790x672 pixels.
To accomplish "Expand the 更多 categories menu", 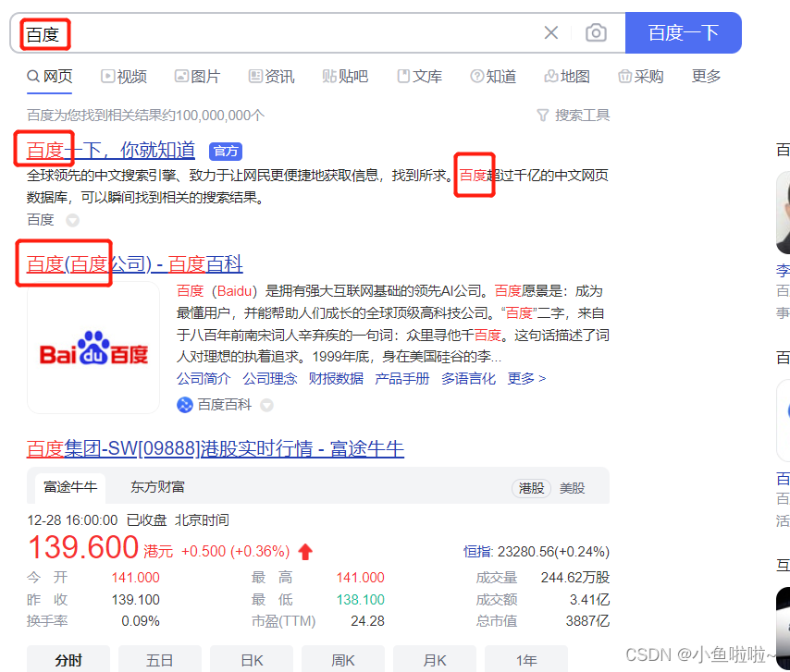I will pyautogui.click(x=706, y=77).
